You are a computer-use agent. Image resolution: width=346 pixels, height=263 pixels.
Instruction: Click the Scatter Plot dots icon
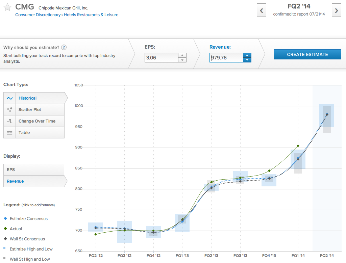(9, 110)
